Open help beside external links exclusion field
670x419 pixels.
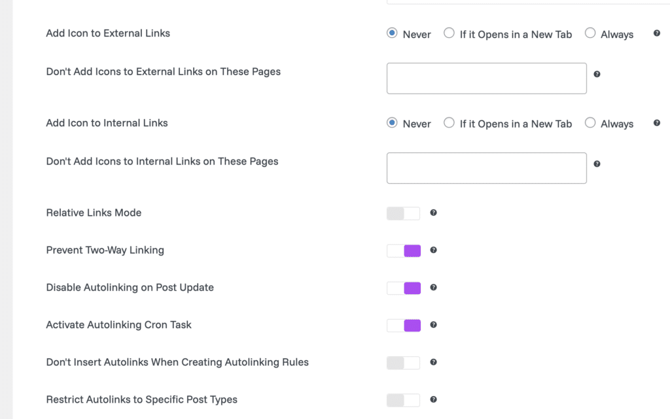[597, 74]
